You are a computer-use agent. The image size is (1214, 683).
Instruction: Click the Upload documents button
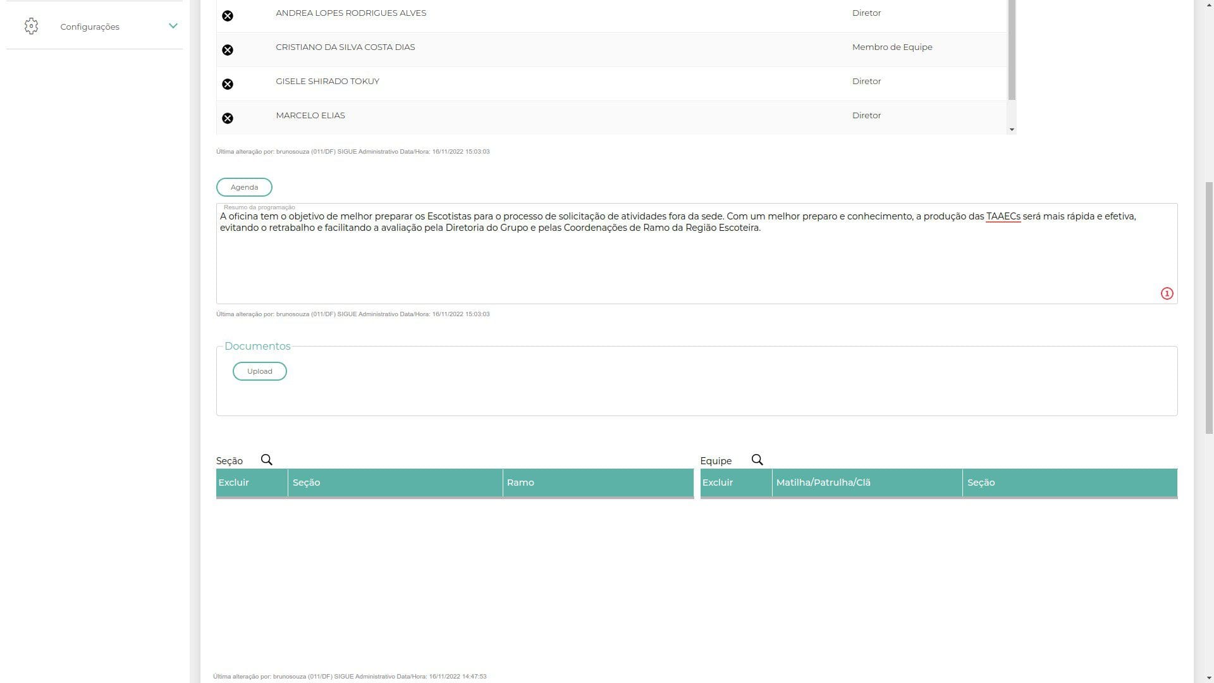[259, 371]
